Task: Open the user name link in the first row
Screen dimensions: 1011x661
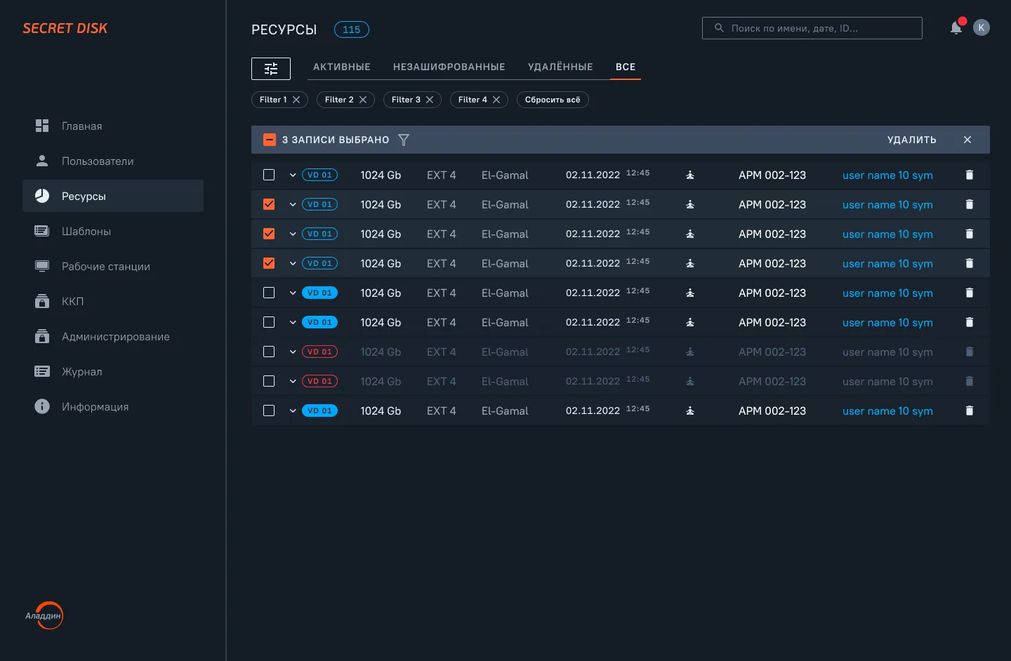Action: (887, 175)
